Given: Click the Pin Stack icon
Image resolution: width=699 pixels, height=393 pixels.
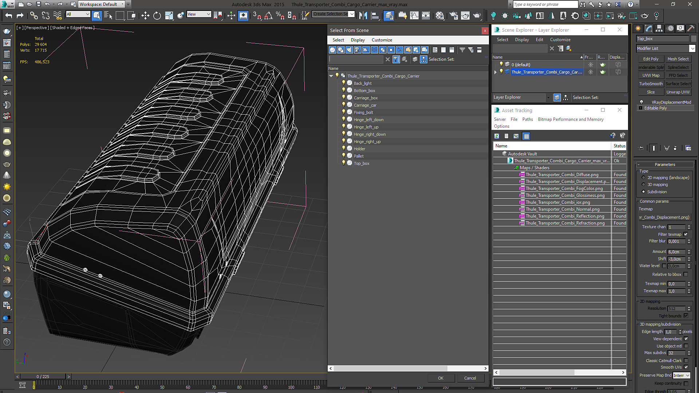Looking at the screenshot, I should 641,148.
